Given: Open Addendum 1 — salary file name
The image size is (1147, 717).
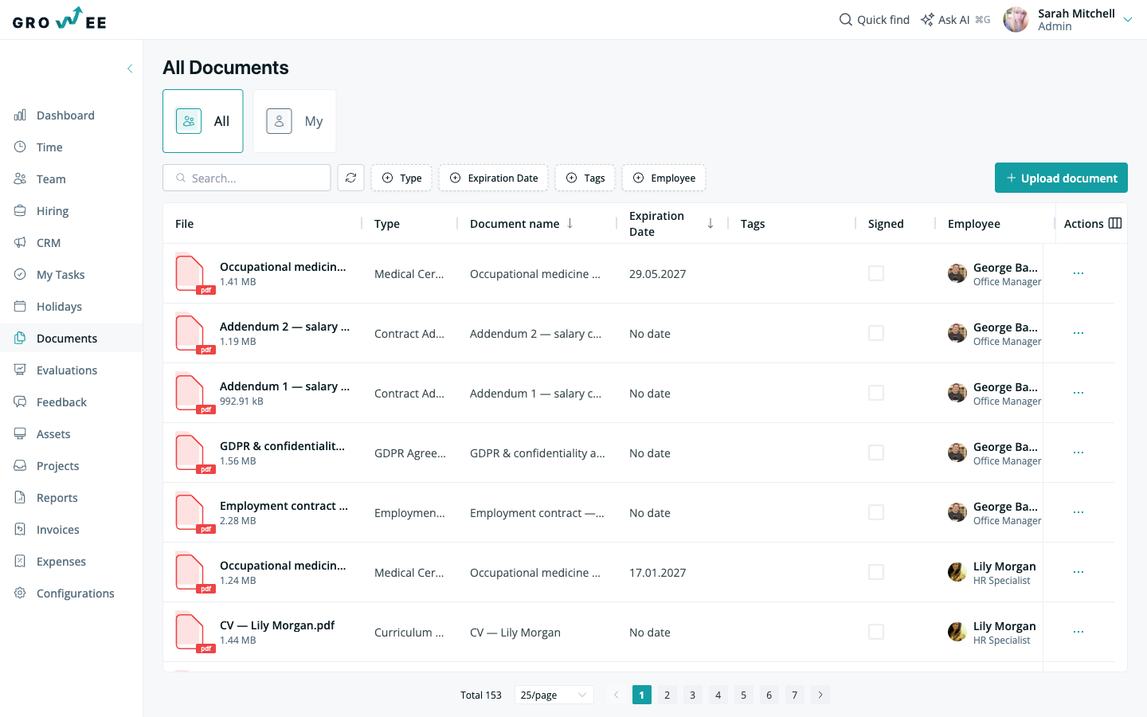Looking at the screenshot, I should click(284, 386).
